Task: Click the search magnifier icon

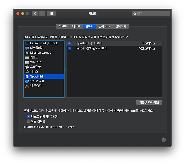Action: click(134, 14)
